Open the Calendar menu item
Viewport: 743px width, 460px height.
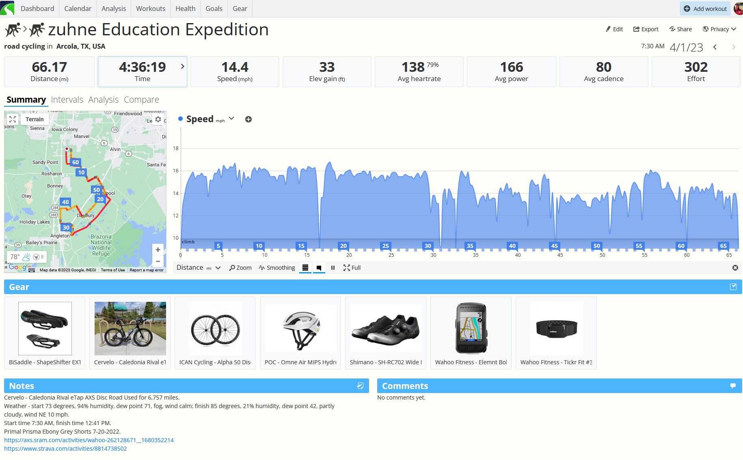78,9
